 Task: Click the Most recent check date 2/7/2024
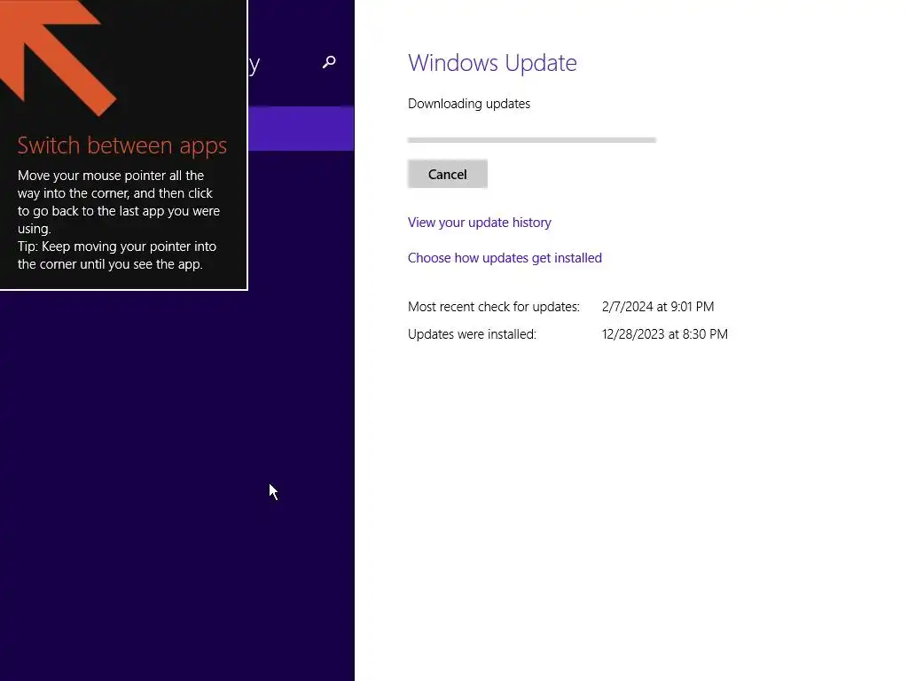point(658,306)
